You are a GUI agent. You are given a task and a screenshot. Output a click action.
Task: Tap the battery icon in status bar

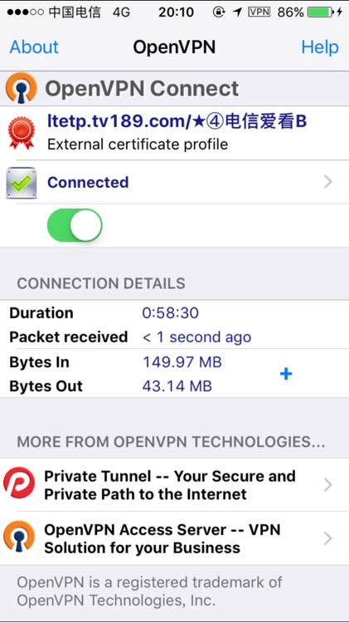[x=321, y=12]
